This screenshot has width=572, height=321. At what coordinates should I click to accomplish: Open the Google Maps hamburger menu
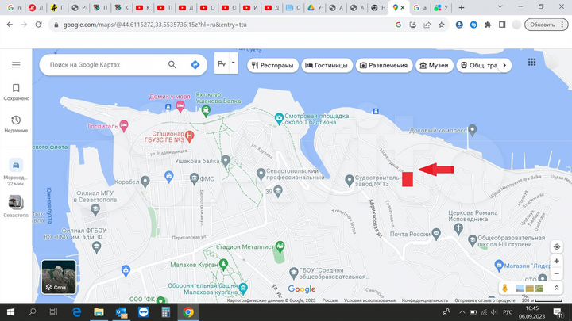(x=16, y=65)
